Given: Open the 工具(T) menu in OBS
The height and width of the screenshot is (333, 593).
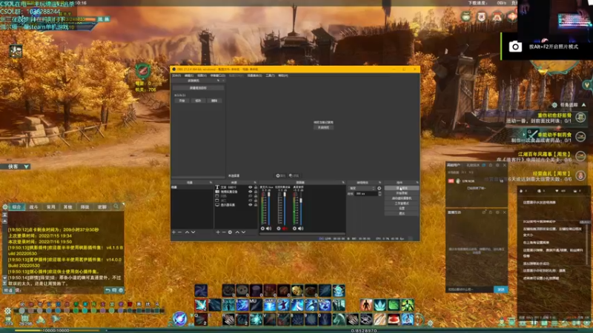Looking at the screenshot, I should coord(270,75).
